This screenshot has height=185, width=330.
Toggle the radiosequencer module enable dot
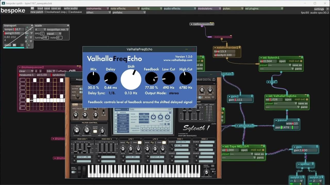coord(191,24)
